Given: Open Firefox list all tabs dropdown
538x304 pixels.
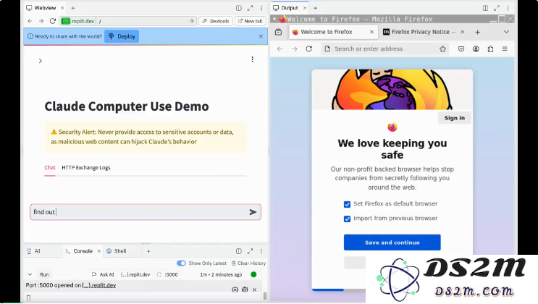Looking at the screenshot, I should (x=506, y=32).
